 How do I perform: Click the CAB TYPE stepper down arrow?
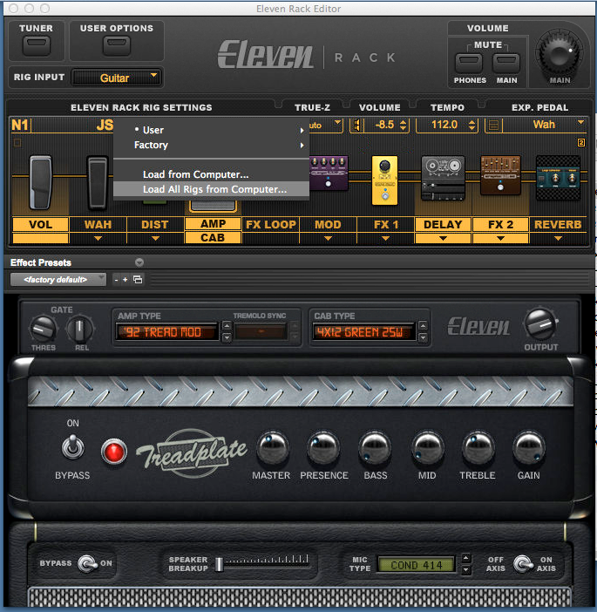[423, 337]
